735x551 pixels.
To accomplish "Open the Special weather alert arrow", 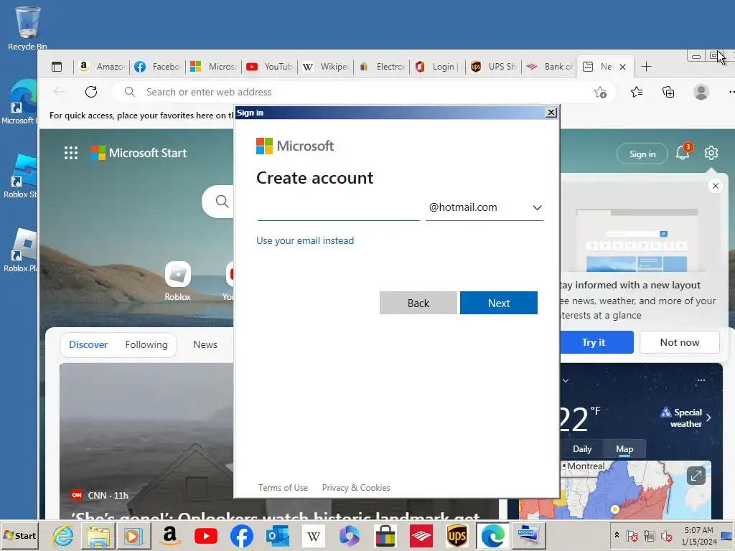I will (708, 418).
